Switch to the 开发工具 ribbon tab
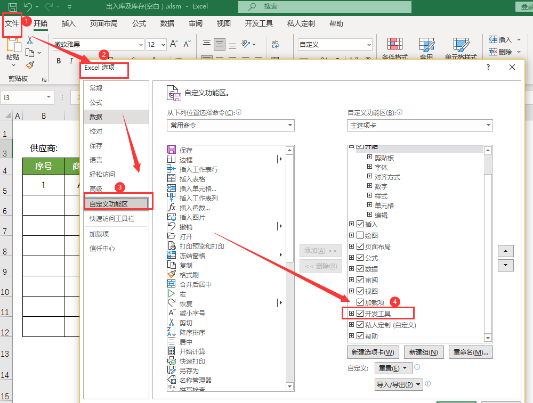This screenshot has height=403, width=533. click(259, 23)
